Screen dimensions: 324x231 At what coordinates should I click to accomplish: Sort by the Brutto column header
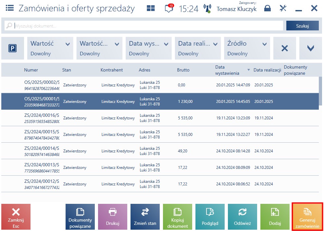183,70
